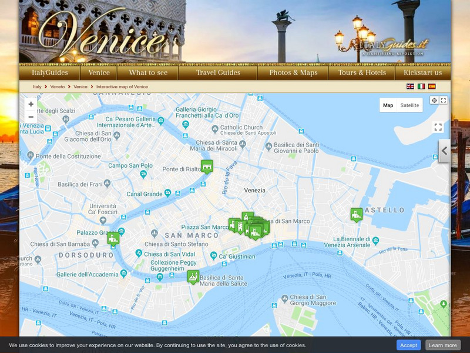This screenshot has height=353, width=470.
Task: Open the What to see menu
Action: [x=147, y=72]
